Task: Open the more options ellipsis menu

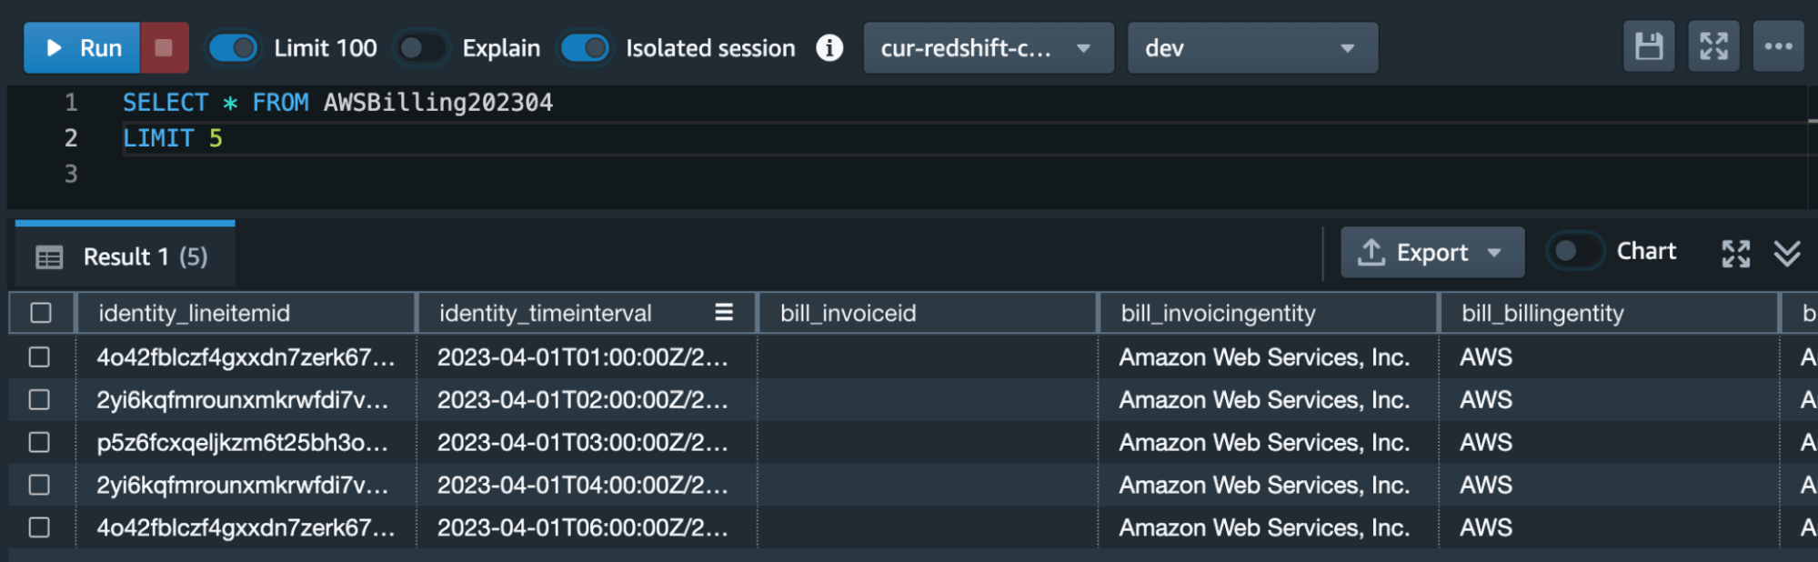Action: [x=1778, y=46]
